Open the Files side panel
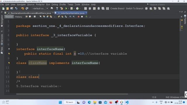 click(x=2, y=50)
